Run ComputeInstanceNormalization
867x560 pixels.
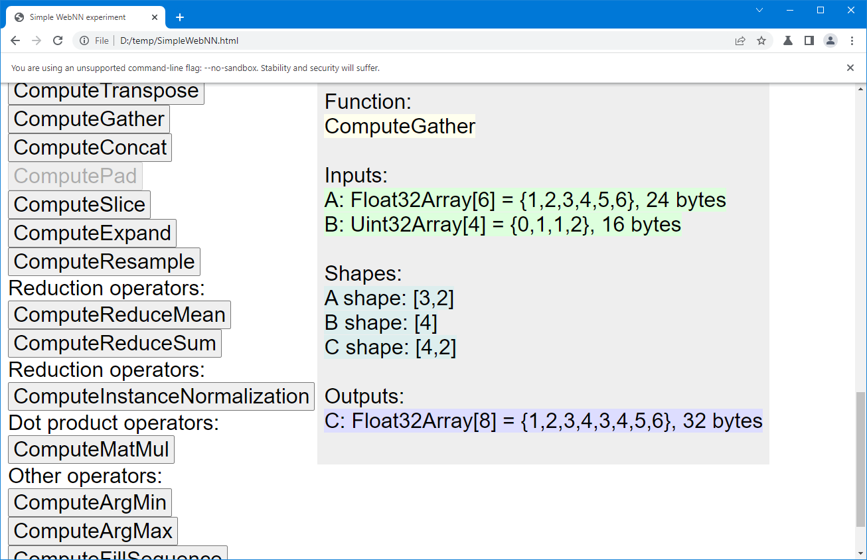pyautogui.click(x=161, y=396)
